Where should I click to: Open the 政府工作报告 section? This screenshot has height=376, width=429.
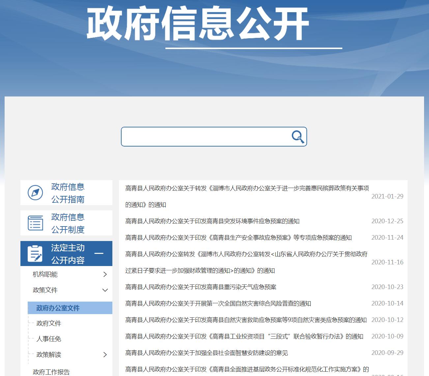[x=51, y=372]
